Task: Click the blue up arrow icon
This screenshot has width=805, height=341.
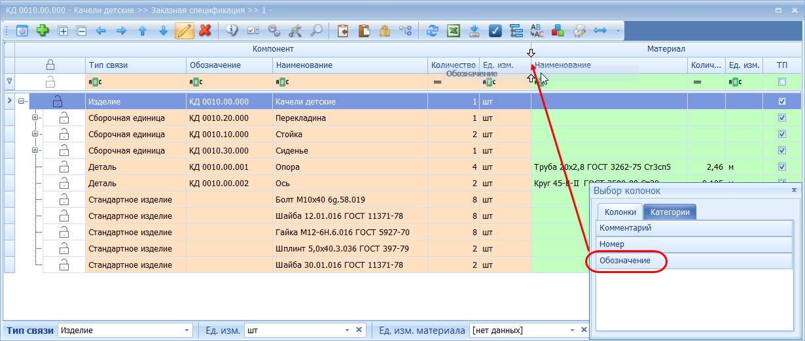Action: point(142,30)
